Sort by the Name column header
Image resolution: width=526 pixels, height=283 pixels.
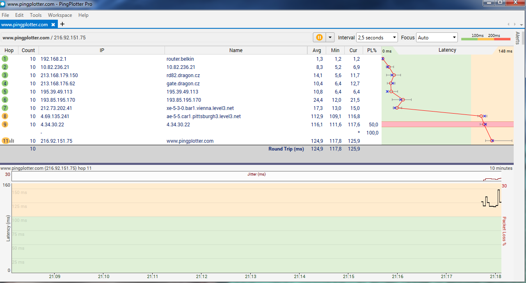tap(236, 50)
